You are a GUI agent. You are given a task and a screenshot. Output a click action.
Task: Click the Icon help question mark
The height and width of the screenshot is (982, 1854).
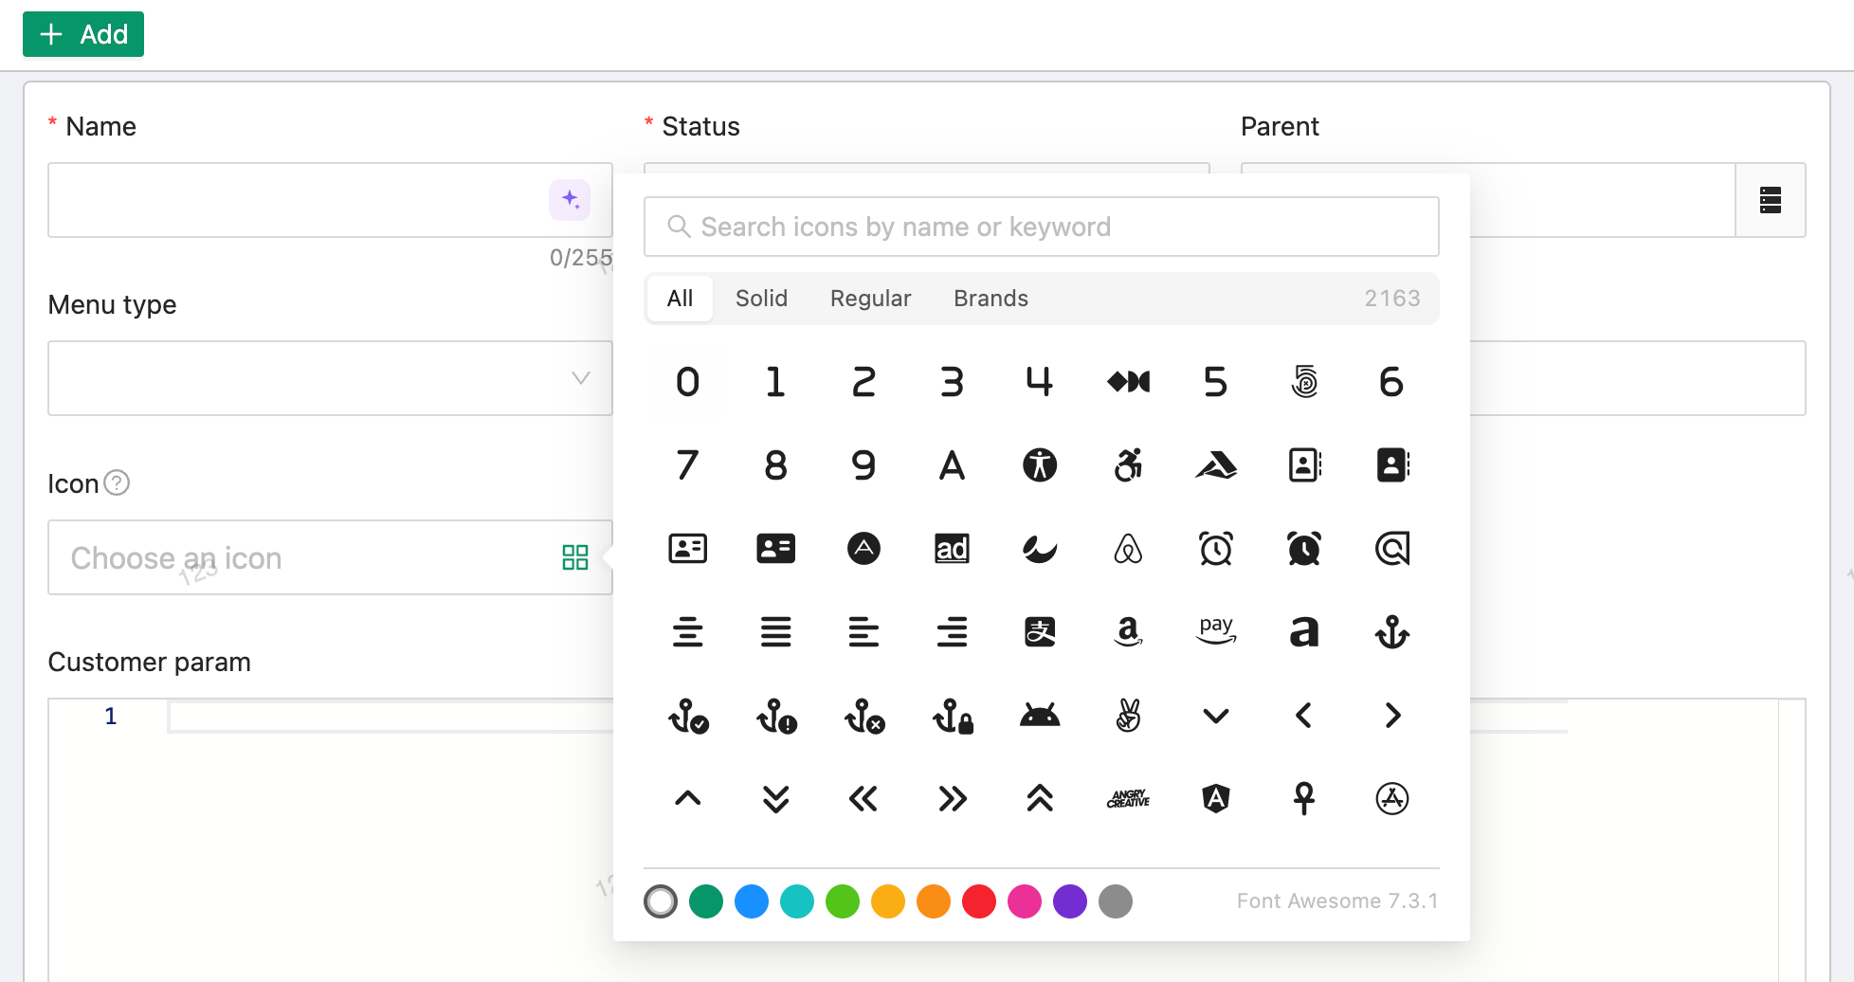(x=117, y=483)
